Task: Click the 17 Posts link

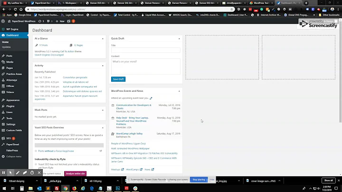Action: click(43, 45)
